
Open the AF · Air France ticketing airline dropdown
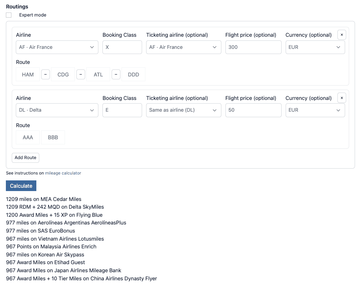184,47
